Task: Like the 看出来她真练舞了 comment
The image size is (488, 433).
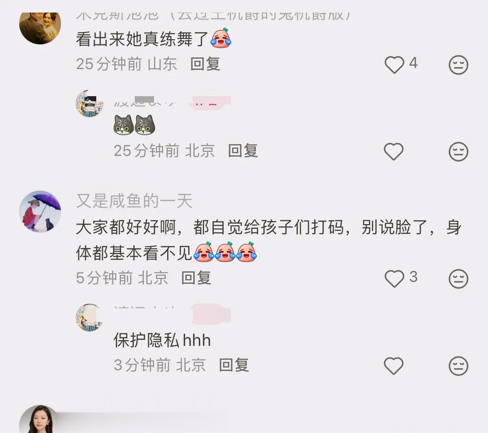Action: pyautogui.click(x=394, y=65)
